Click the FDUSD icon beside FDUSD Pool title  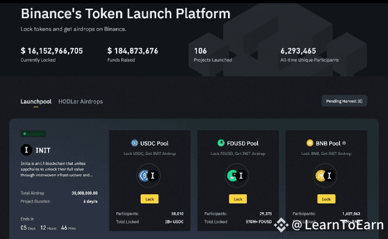tap(221, 143)
